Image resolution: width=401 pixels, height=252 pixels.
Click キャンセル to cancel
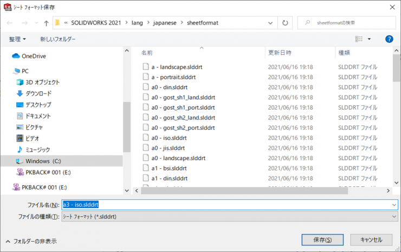pos(371,240)
